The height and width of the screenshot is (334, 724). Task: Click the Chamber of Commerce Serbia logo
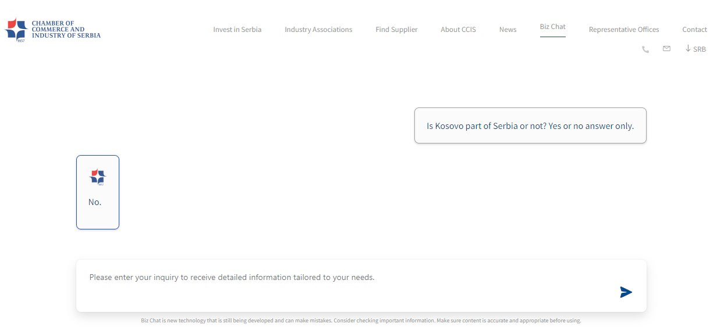(52, 30)
